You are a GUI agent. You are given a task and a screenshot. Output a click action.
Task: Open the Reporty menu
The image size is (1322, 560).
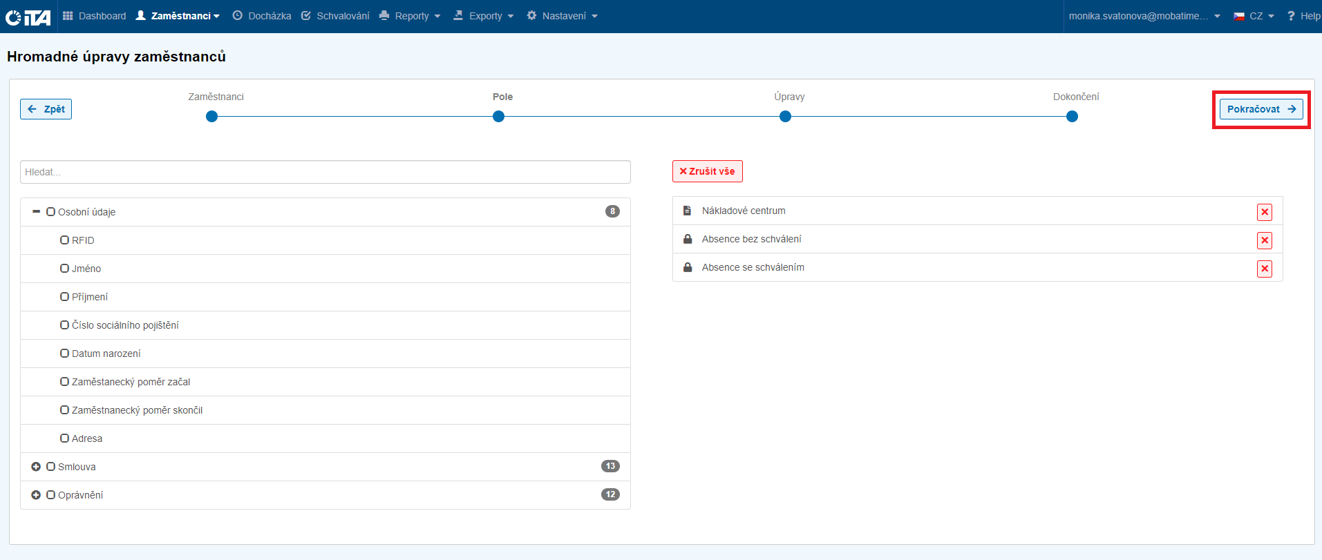410,16
